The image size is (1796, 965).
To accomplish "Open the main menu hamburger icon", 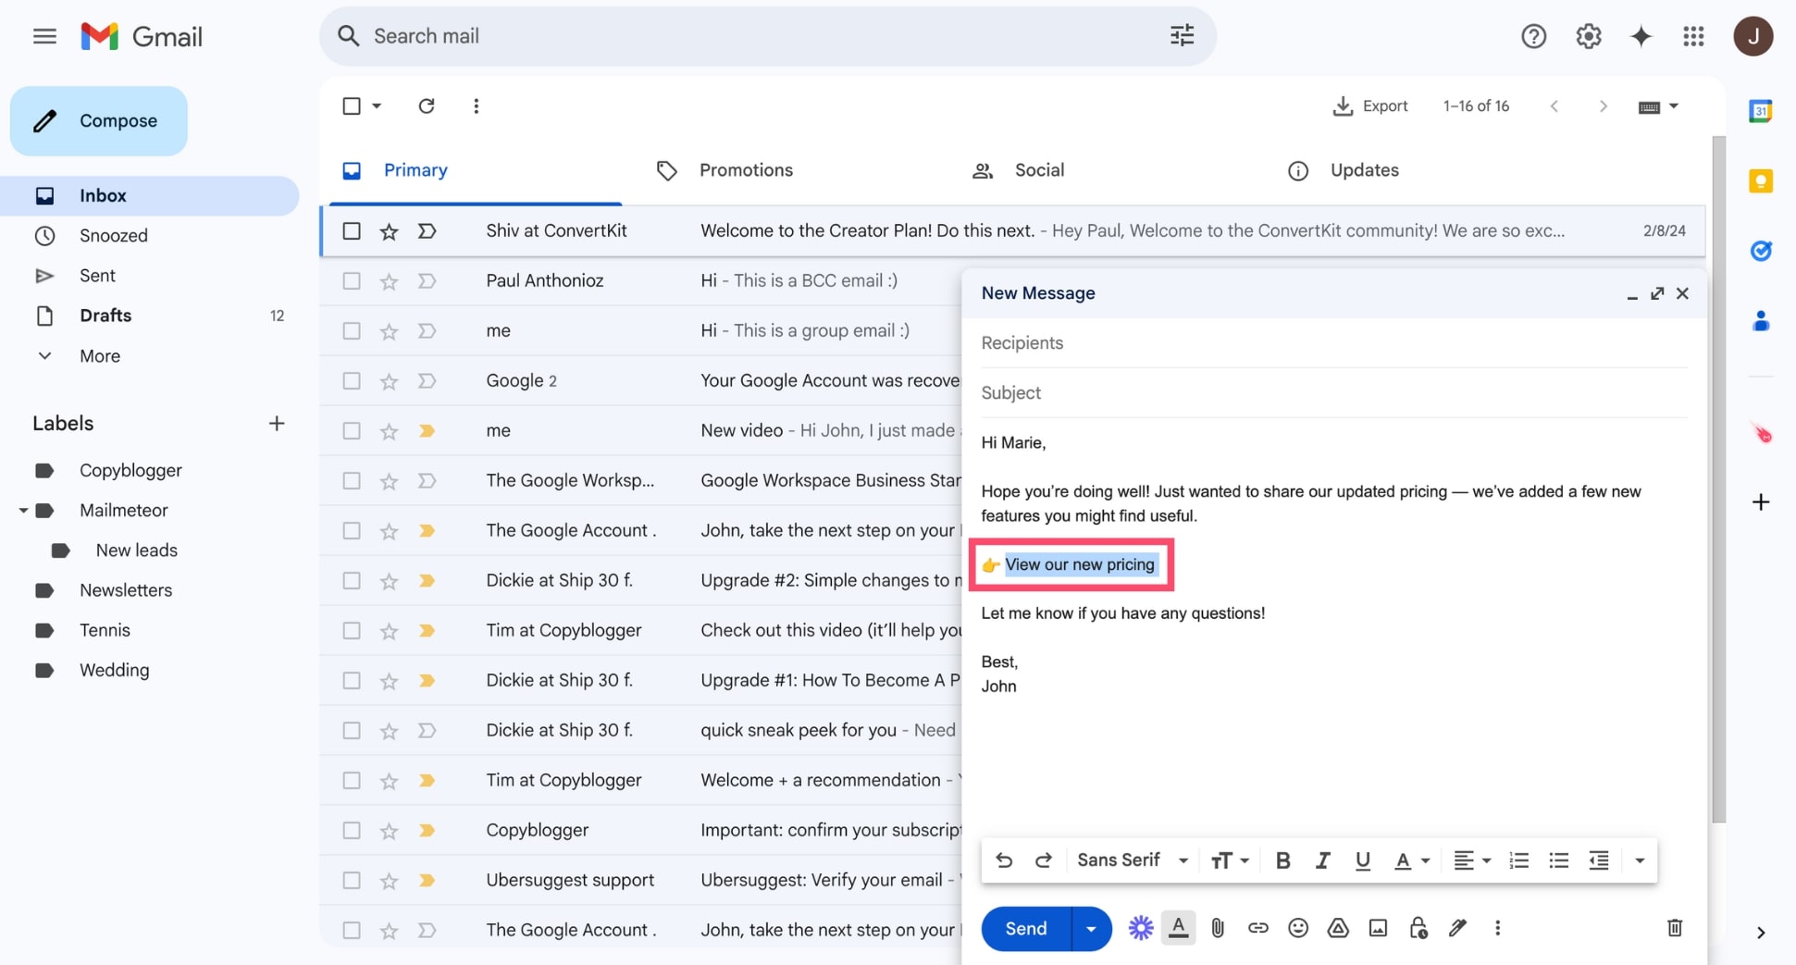I will [44, 36].
